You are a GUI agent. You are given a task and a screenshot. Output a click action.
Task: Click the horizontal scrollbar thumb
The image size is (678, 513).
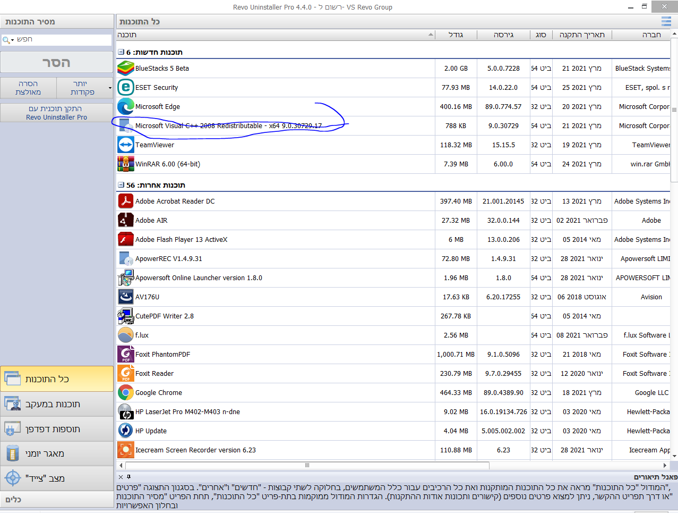(x=307, y=465)
